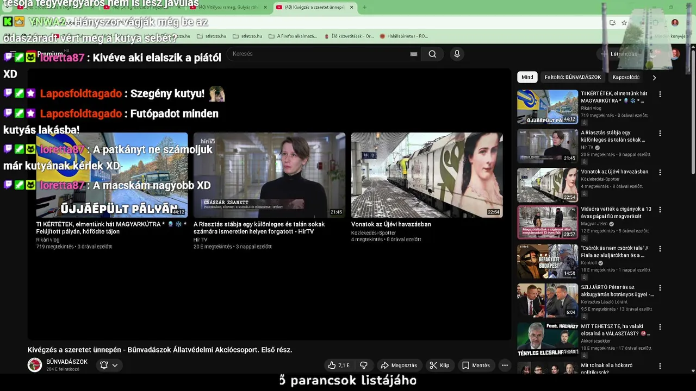696x391 pixels.
Task: Open Császár Zsanett end-screen video thumbnail
Action: coord(269,175)
